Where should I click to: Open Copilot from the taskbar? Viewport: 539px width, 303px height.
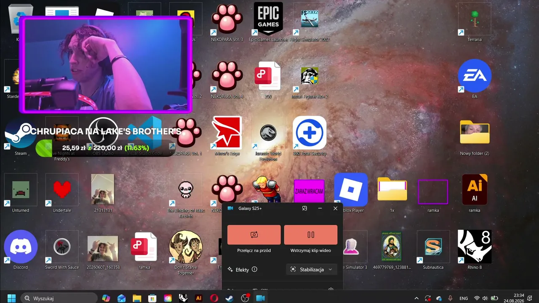pos(106,298)
